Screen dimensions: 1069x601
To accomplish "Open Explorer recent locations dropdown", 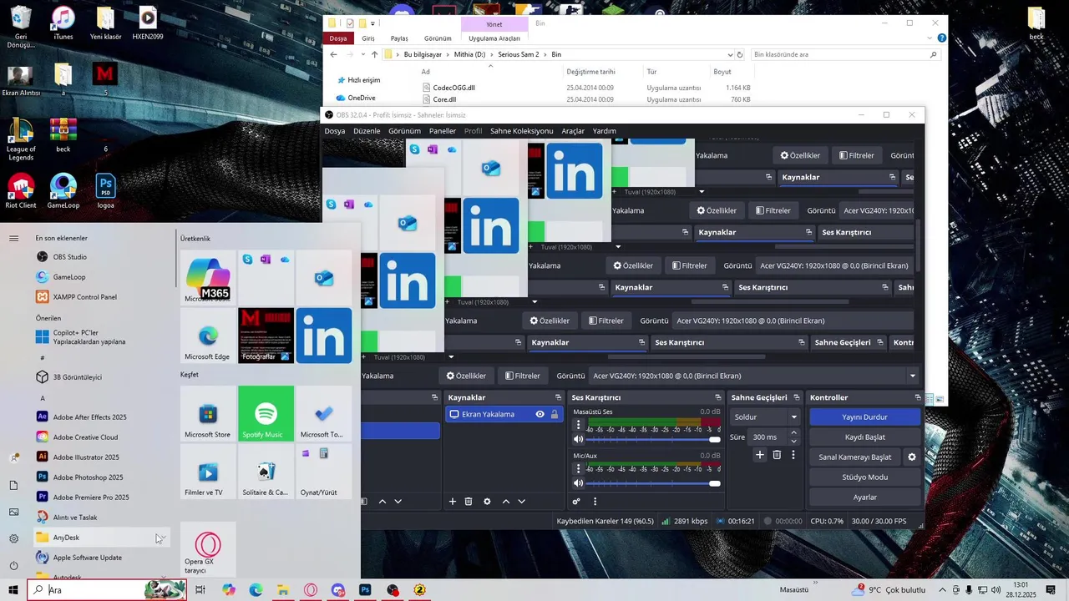I will tap(363, 54).
